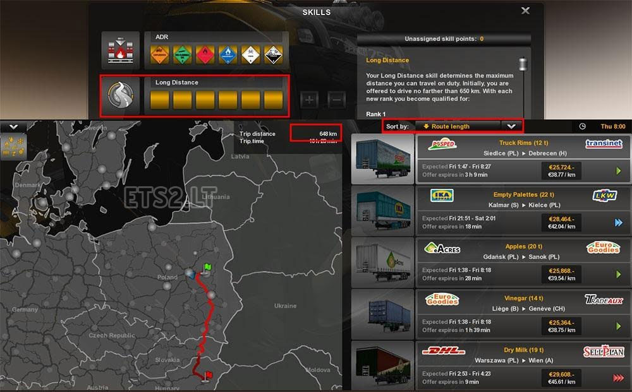The height and width of the screenshot is (392, 632).
Task: Select the Dry Milk (19 t) title
Action: click(523, 350)
